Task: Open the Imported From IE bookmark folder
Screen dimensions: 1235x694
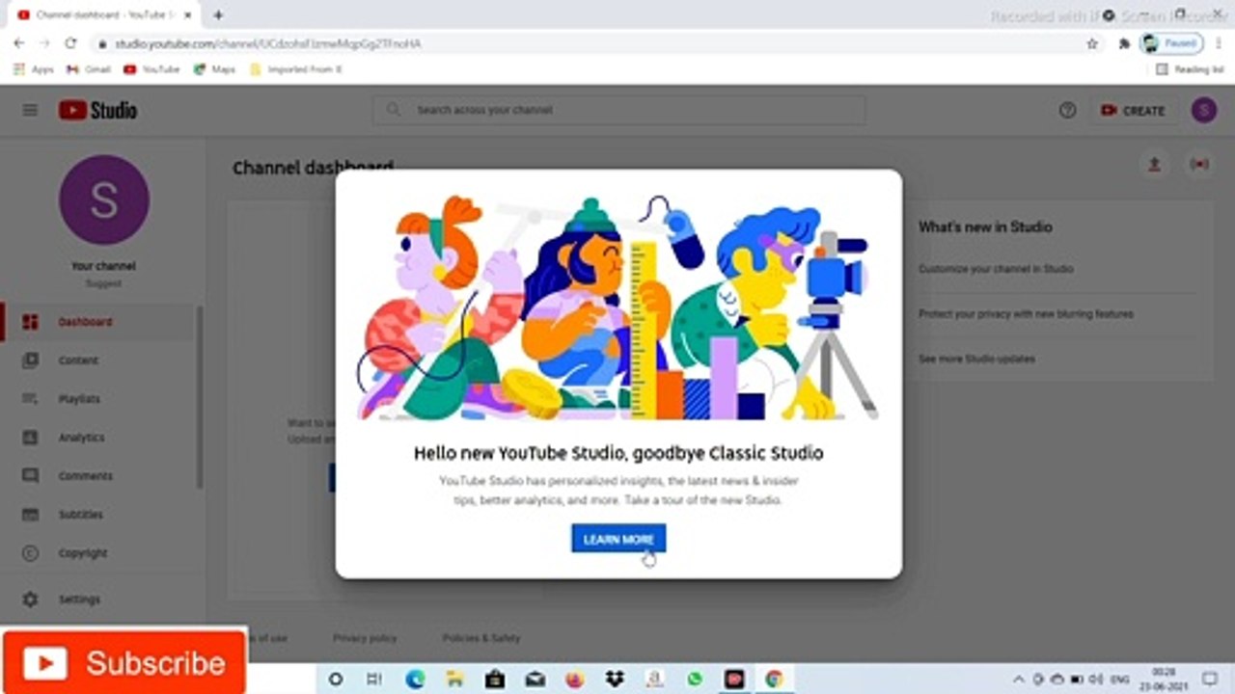Action: [x=296, y=69]
